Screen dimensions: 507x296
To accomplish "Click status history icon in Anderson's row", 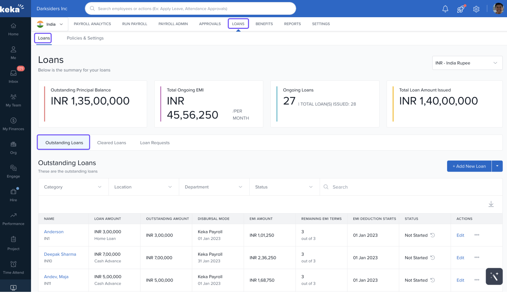I will pyautogui.click(x=433, y=235).
